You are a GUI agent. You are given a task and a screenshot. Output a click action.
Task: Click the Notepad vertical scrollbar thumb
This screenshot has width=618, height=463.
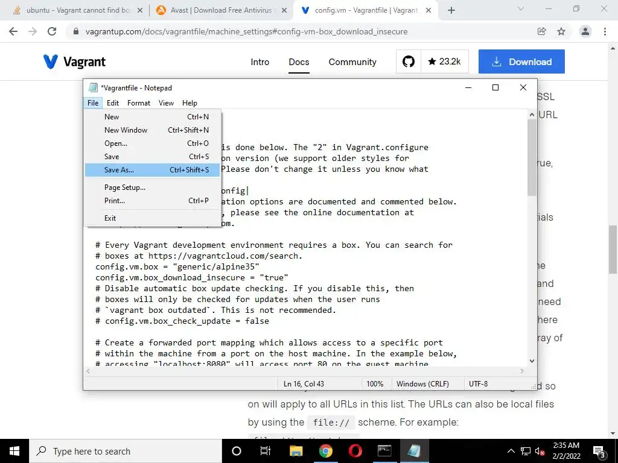pos(532,157)
